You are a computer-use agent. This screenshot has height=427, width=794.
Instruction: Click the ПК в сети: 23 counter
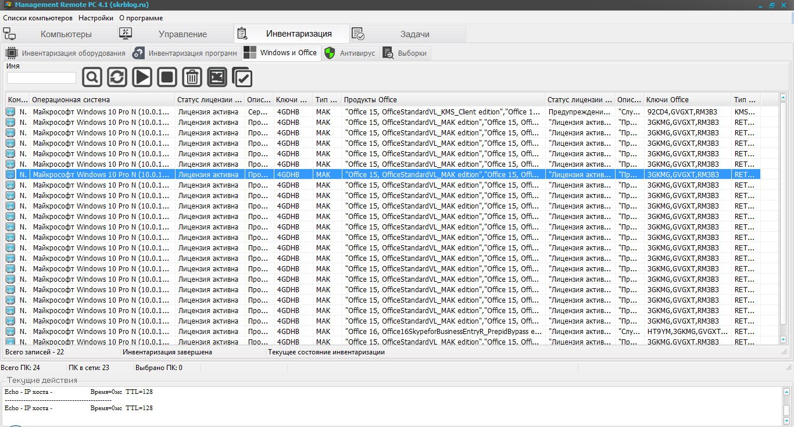point(89,368)
